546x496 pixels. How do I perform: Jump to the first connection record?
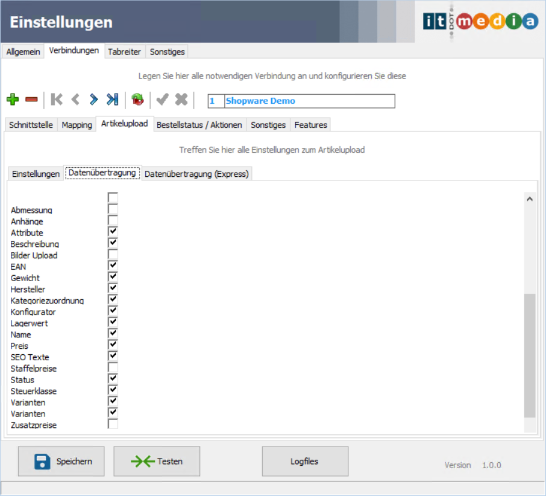coord(57,100)
